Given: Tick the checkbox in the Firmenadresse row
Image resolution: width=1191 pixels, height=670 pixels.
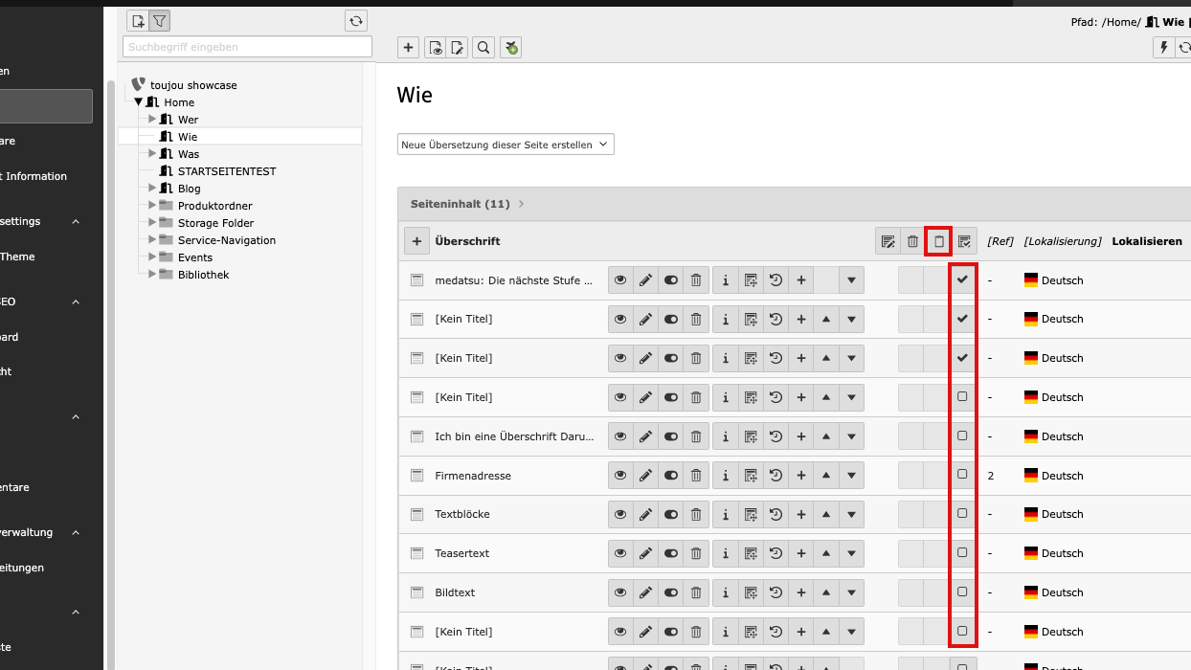Looking at the screenshot, I should 962,475.
